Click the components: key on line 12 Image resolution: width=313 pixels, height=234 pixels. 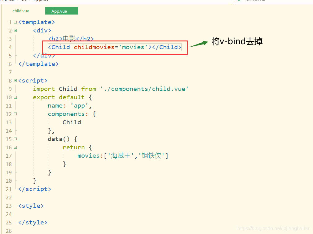[68, 114]
